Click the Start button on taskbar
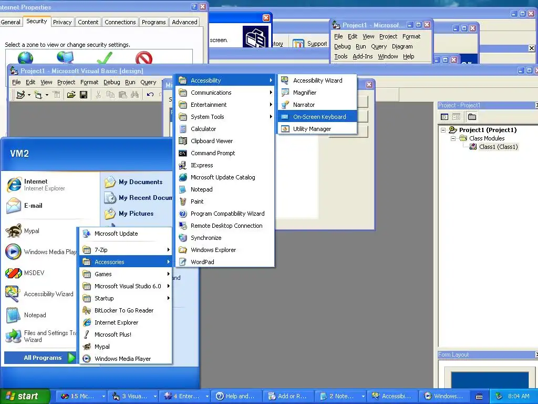538x404 pixels. [x=25, y=396]
